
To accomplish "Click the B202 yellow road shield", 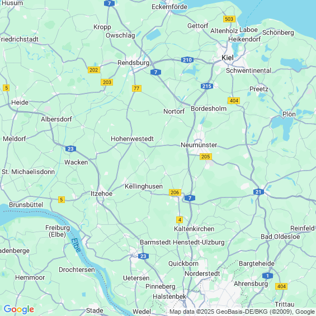I will click(94, 70).
